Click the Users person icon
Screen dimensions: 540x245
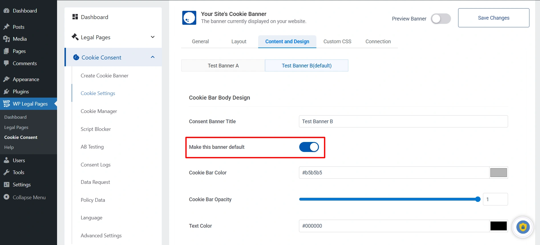point(6,160)
